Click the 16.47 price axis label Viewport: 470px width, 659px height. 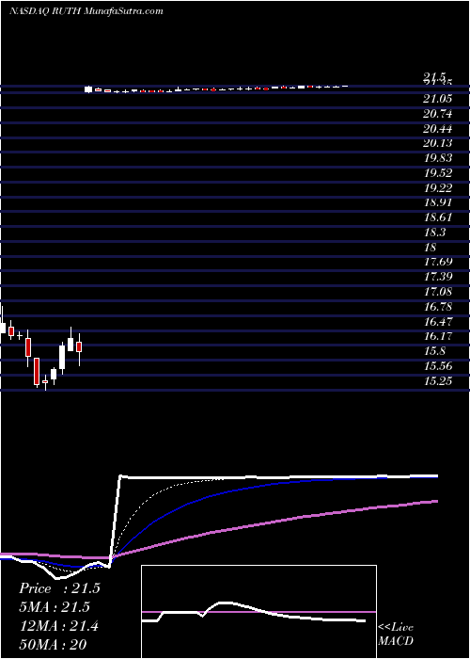[x=438, y=322]
